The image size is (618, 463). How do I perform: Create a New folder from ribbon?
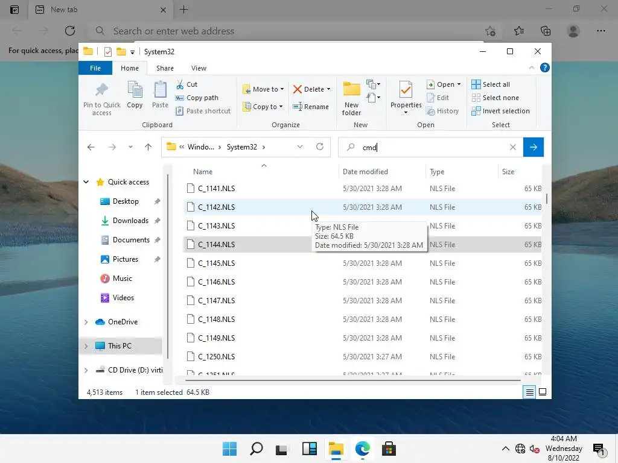coord(351,98)
